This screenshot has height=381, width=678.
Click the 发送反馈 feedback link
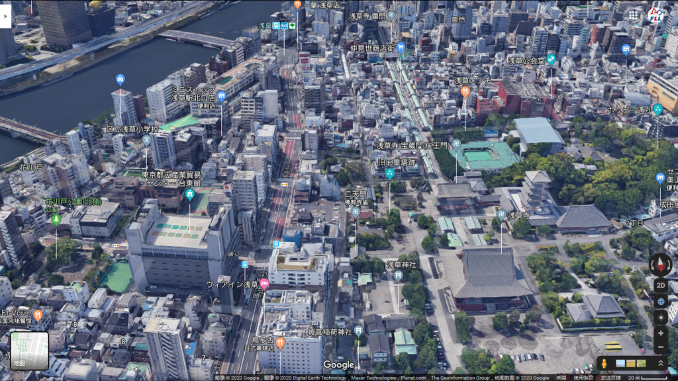point(610,378)
